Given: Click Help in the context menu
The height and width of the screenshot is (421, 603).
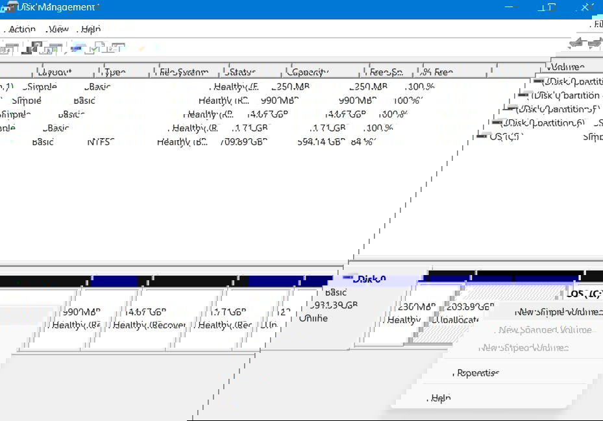Looking at the screenshot, I should pos(440,397).
